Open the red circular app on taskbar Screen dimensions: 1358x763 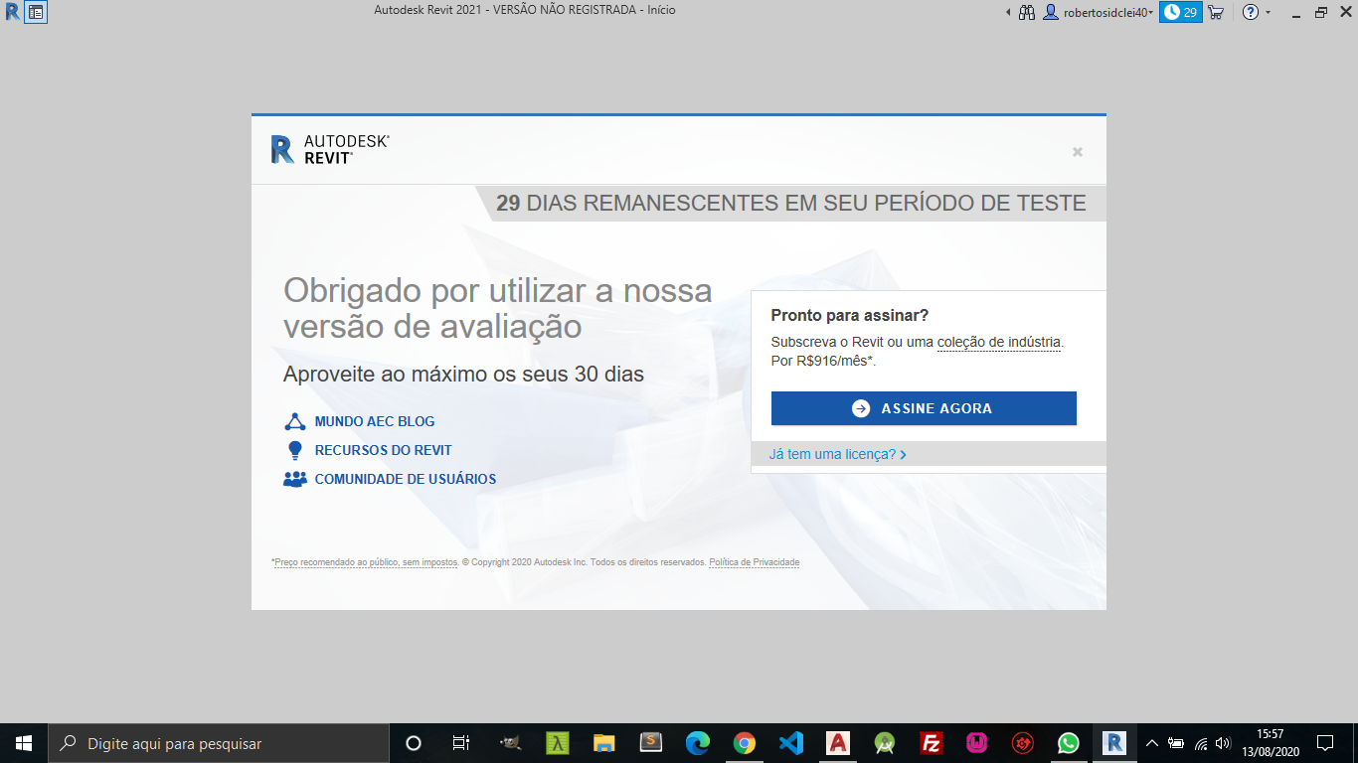tap(1023, 743)
